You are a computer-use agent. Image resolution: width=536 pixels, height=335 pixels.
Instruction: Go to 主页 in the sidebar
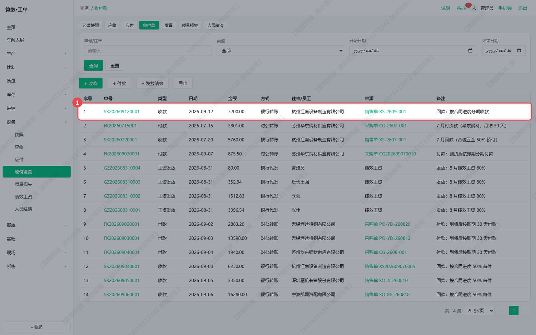36,27
